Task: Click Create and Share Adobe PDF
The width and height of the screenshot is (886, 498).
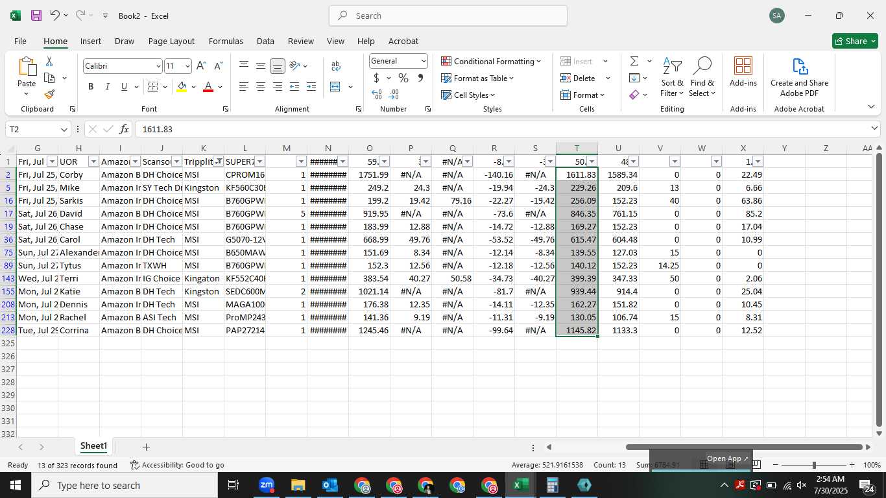Action: [x=799, y=77]
